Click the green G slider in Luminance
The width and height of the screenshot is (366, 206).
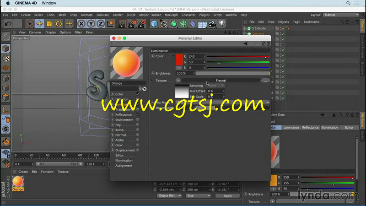(x=238, y=62)
